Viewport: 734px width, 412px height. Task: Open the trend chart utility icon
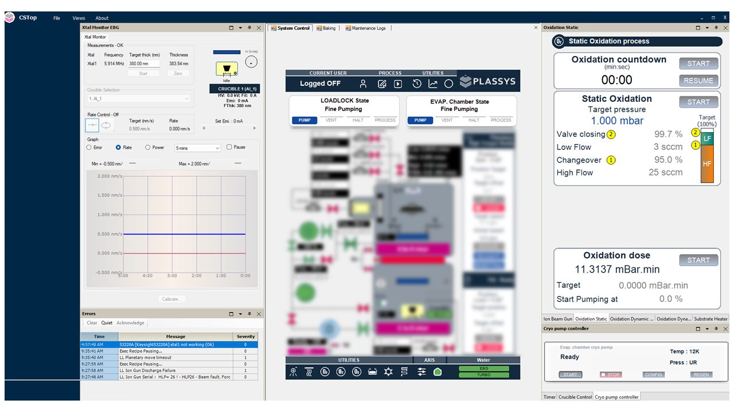(x=433, y=84)
